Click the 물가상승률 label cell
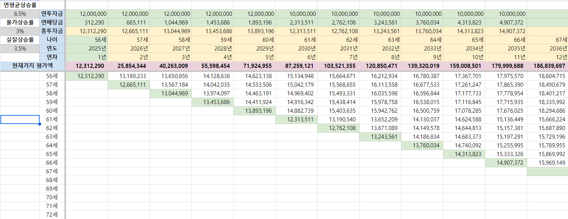 tap(20, 22)
